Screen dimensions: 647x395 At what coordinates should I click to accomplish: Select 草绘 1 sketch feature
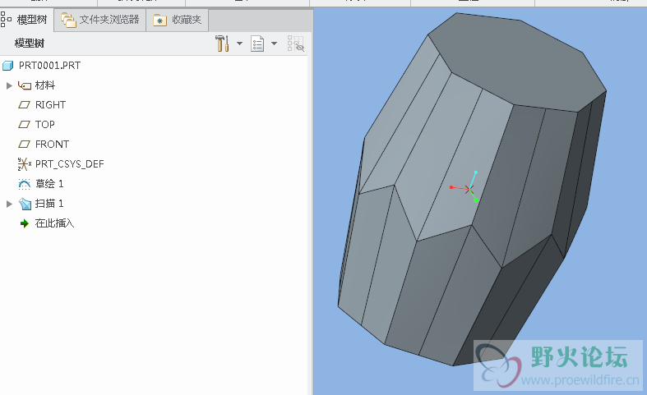[49, 183]
